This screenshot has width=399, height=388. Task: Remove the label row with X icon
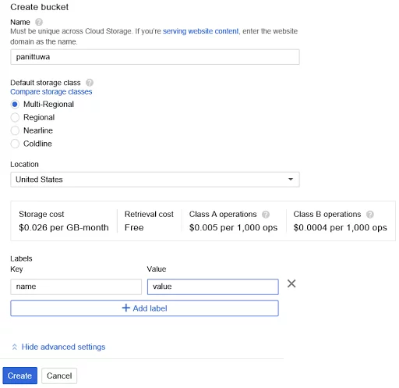point(291,283)
